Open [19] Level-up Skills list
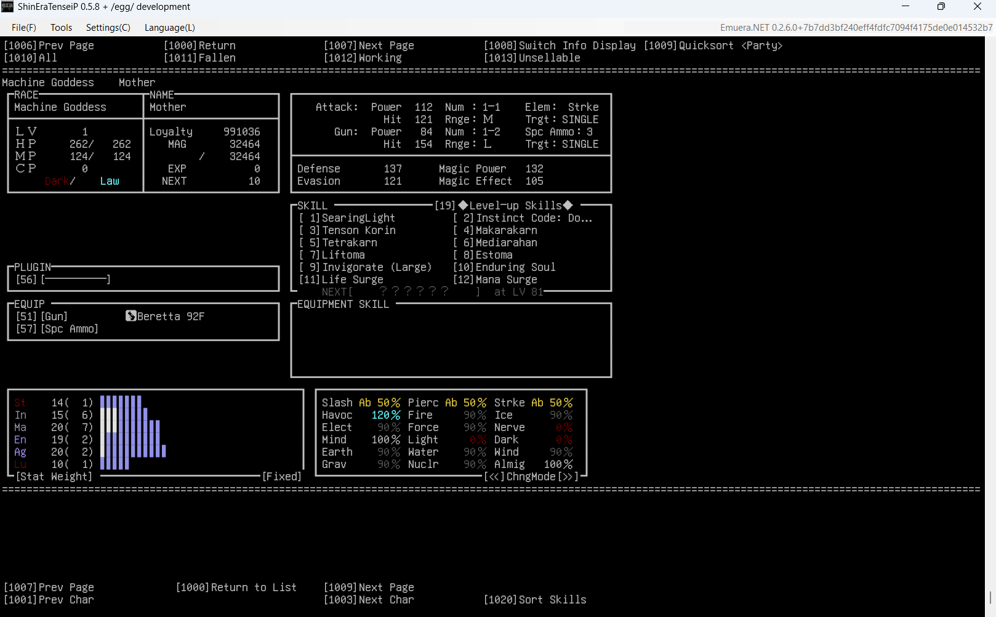996x617 pixels. 504,206
